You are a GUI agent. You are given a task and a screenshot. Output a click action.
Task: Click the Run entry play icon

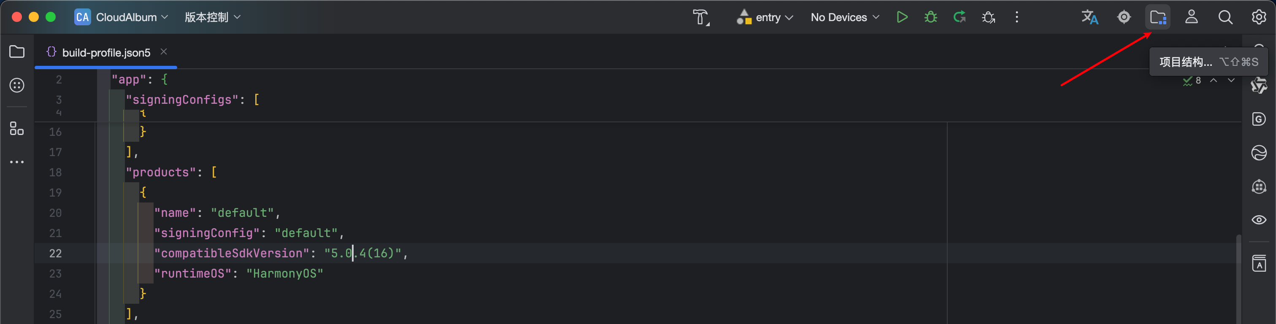click(x=902, y=17)
